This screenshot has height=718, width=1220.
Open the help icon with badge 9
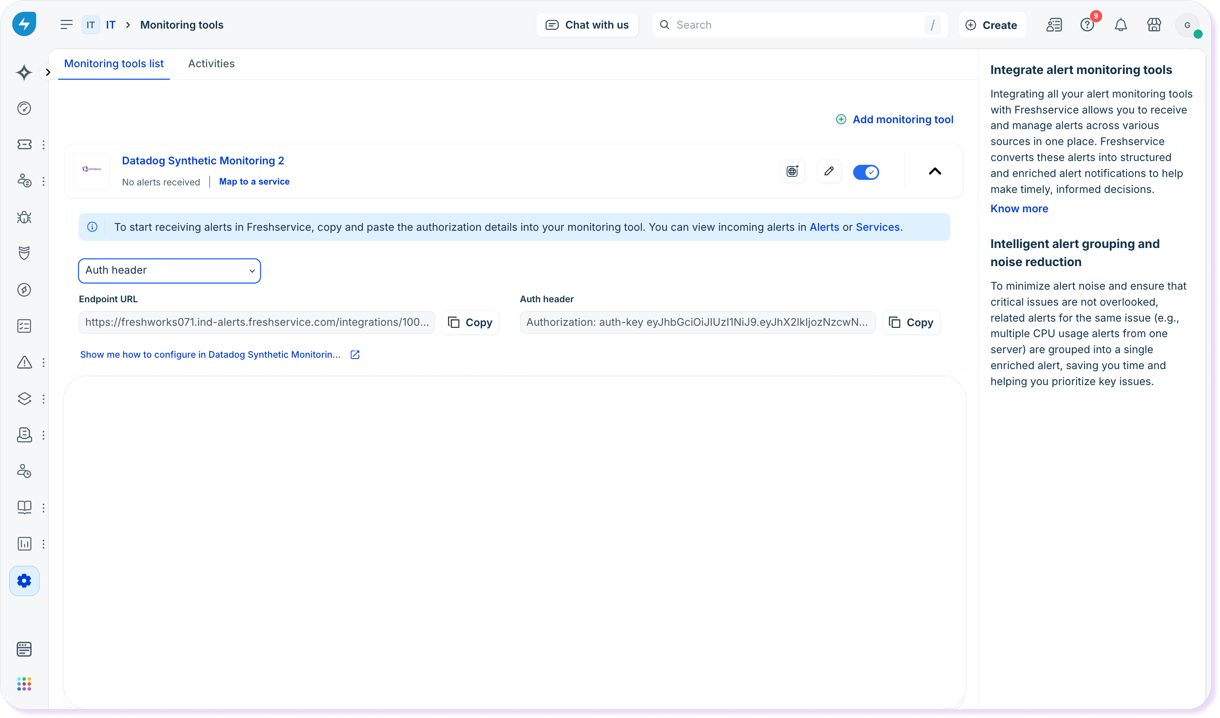tap(1087, 25)
